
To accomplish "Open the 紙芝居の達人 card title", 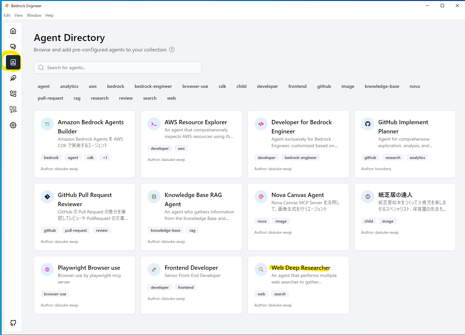I will (395, 195).
